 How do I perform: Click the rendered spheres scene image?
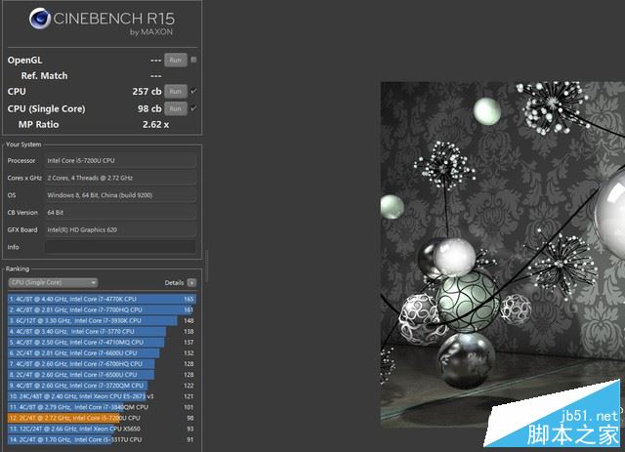[503, 255]
